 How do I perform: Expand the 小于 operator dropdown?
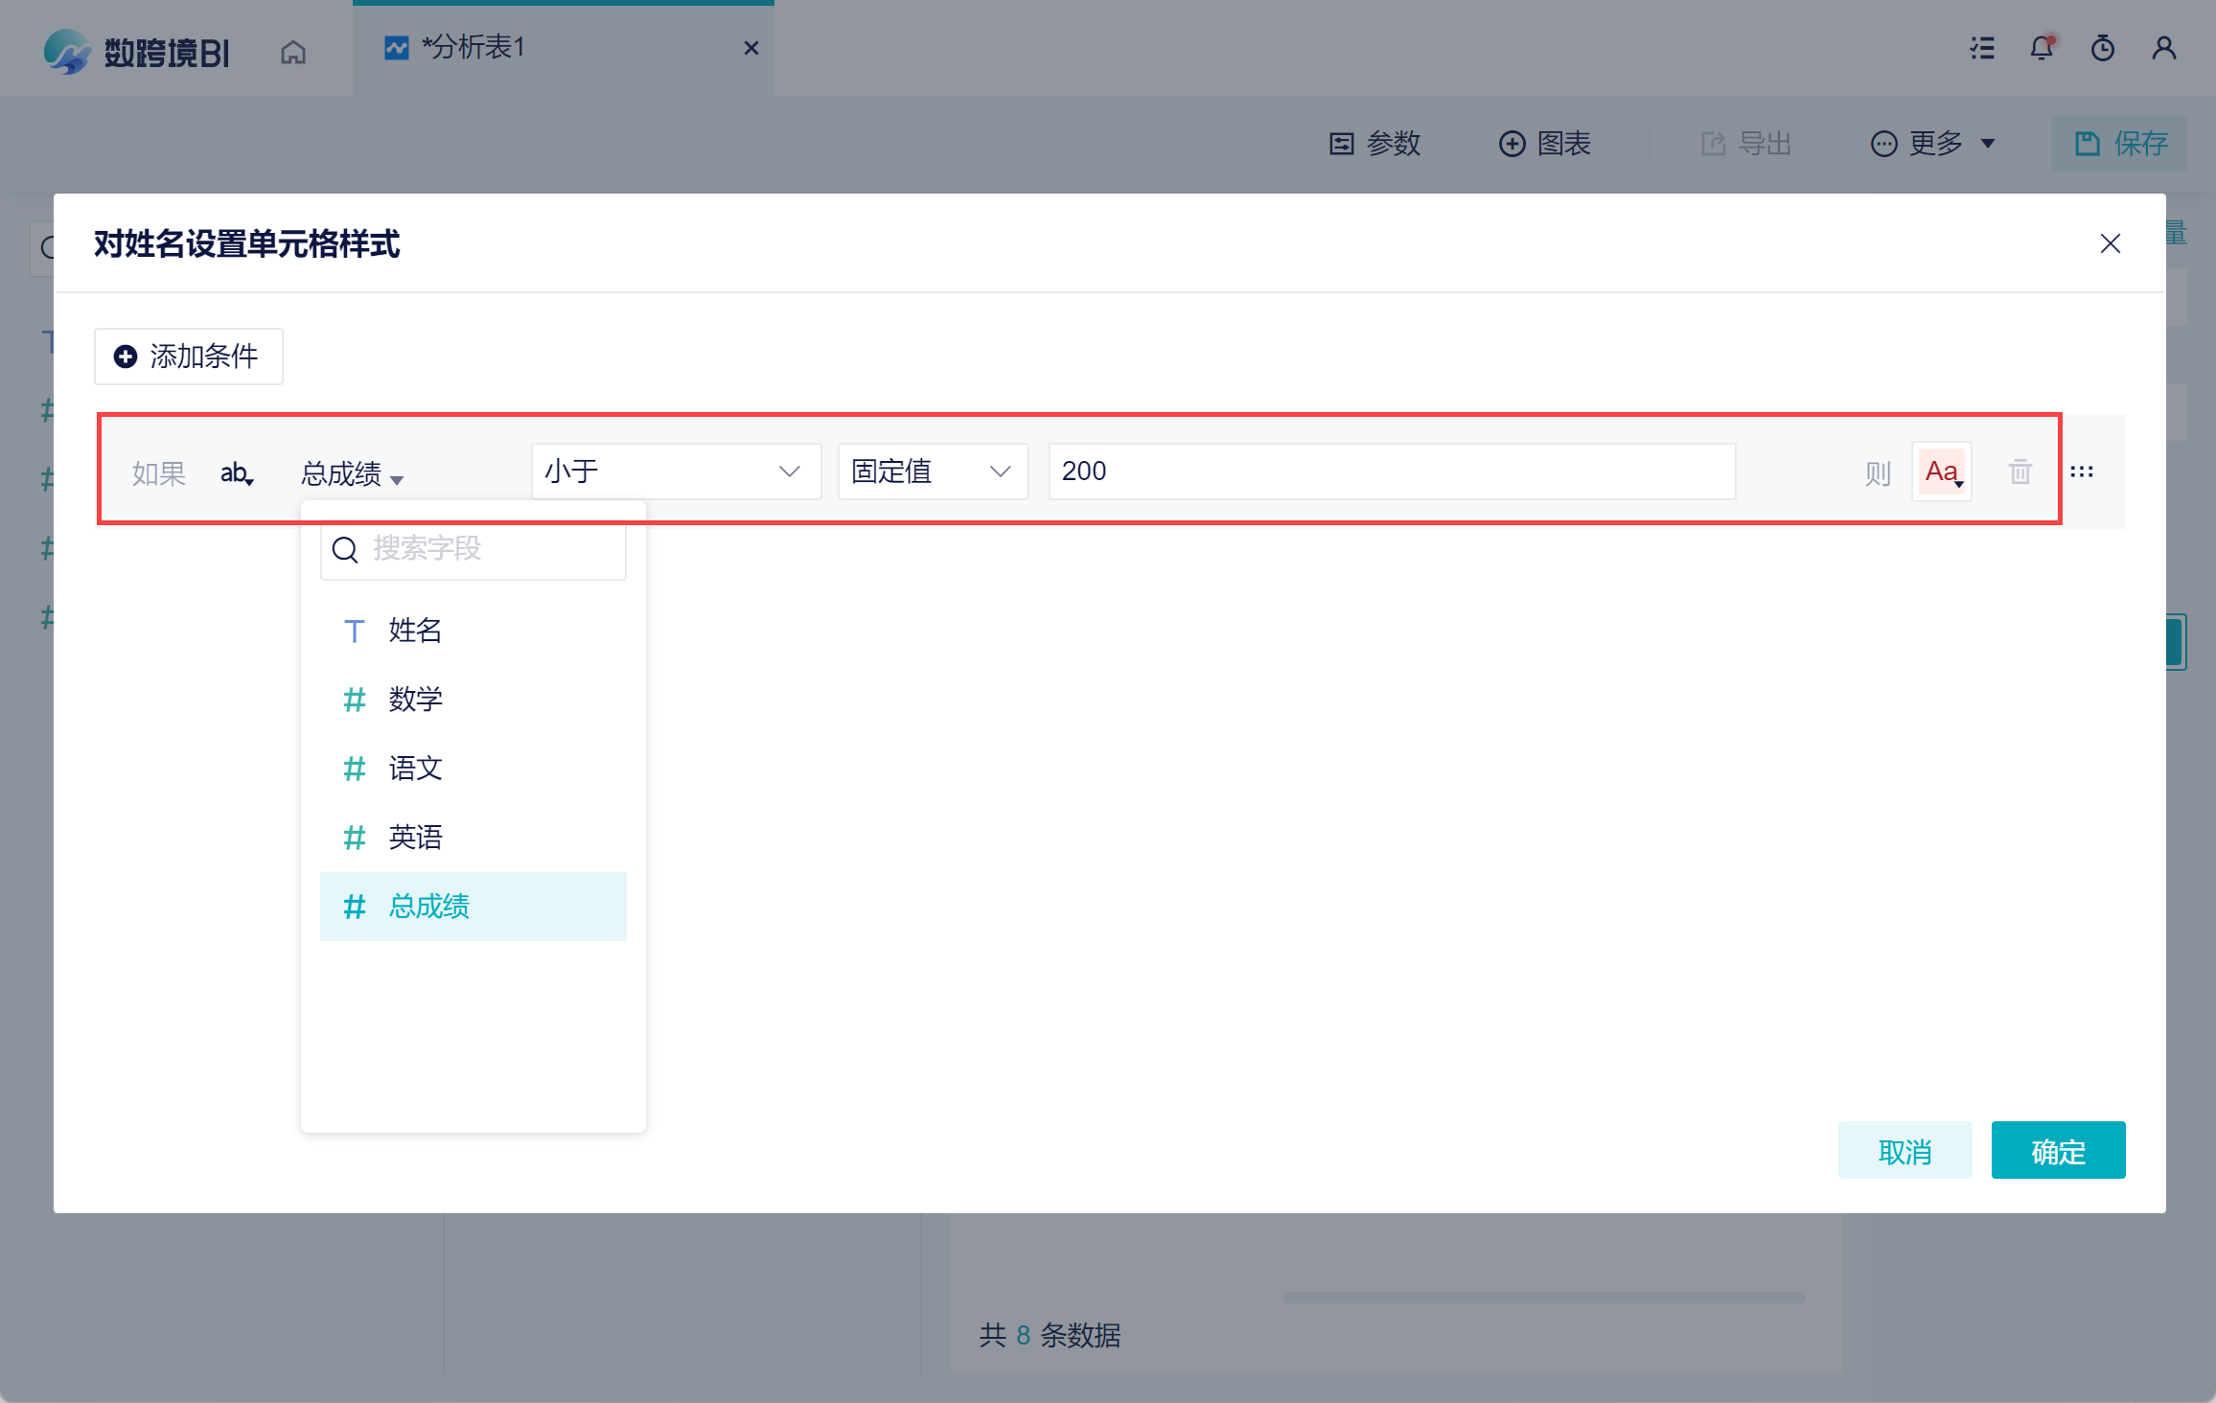click(x=676, y=471)
